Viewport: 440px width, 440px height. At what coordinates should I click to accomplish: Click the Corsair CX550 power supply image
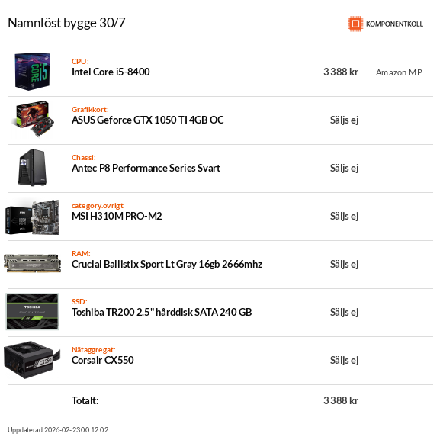click(32, 360)
